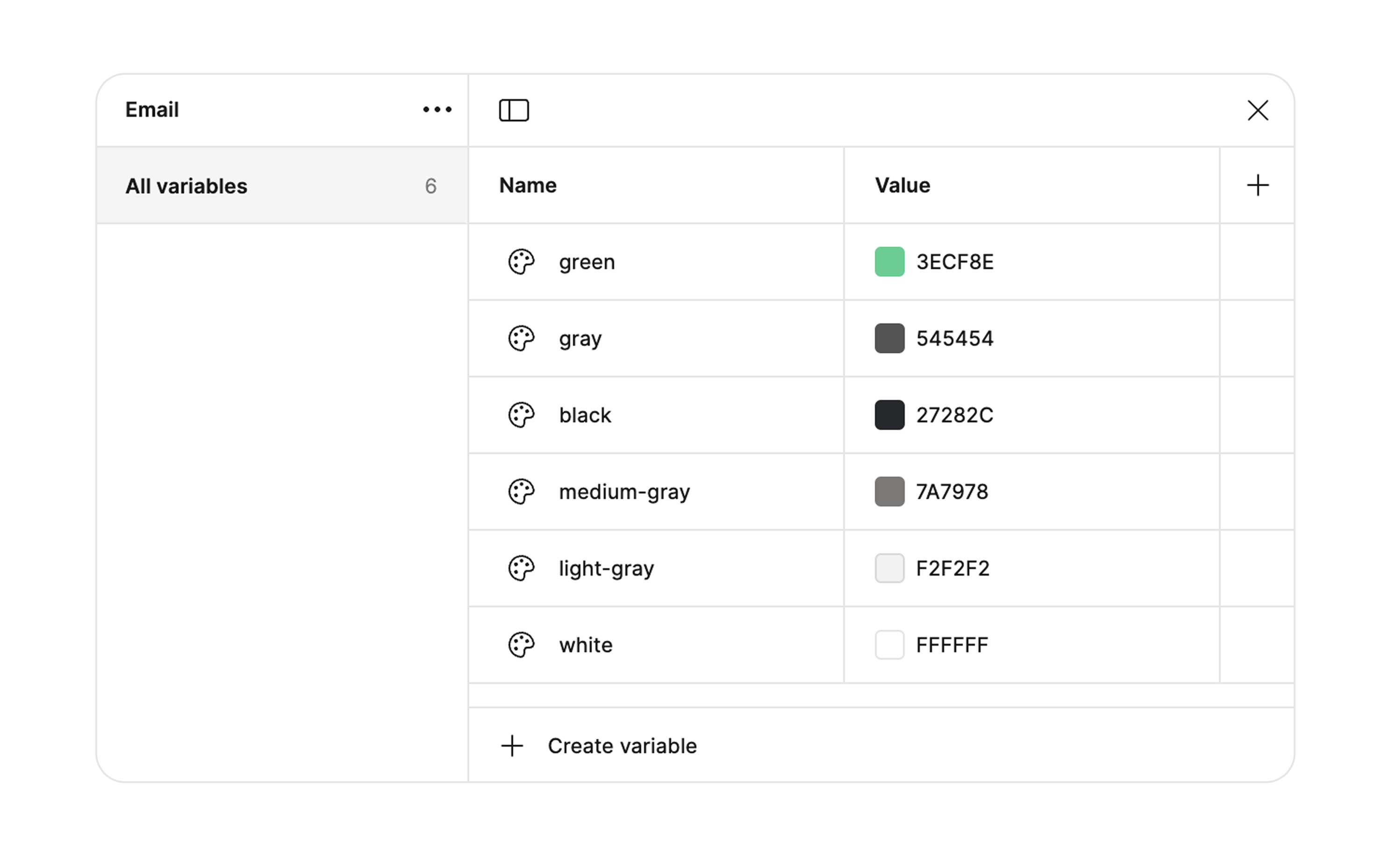Open the Email collection options menu
This screenshot has width=1389, height=856.
436,110
